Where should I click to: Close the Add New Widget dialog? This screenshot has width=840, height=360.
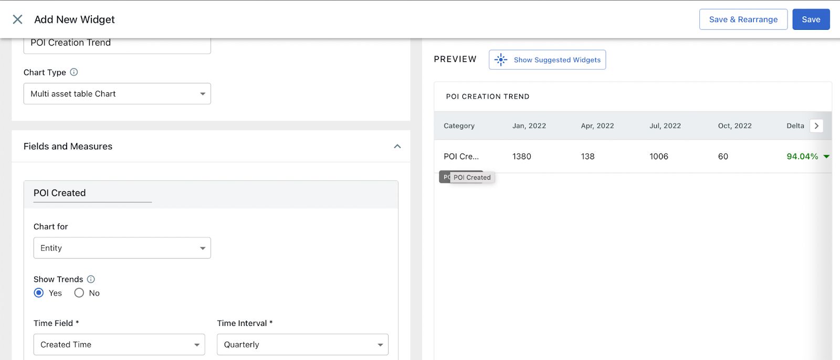(x=17, y=19)
